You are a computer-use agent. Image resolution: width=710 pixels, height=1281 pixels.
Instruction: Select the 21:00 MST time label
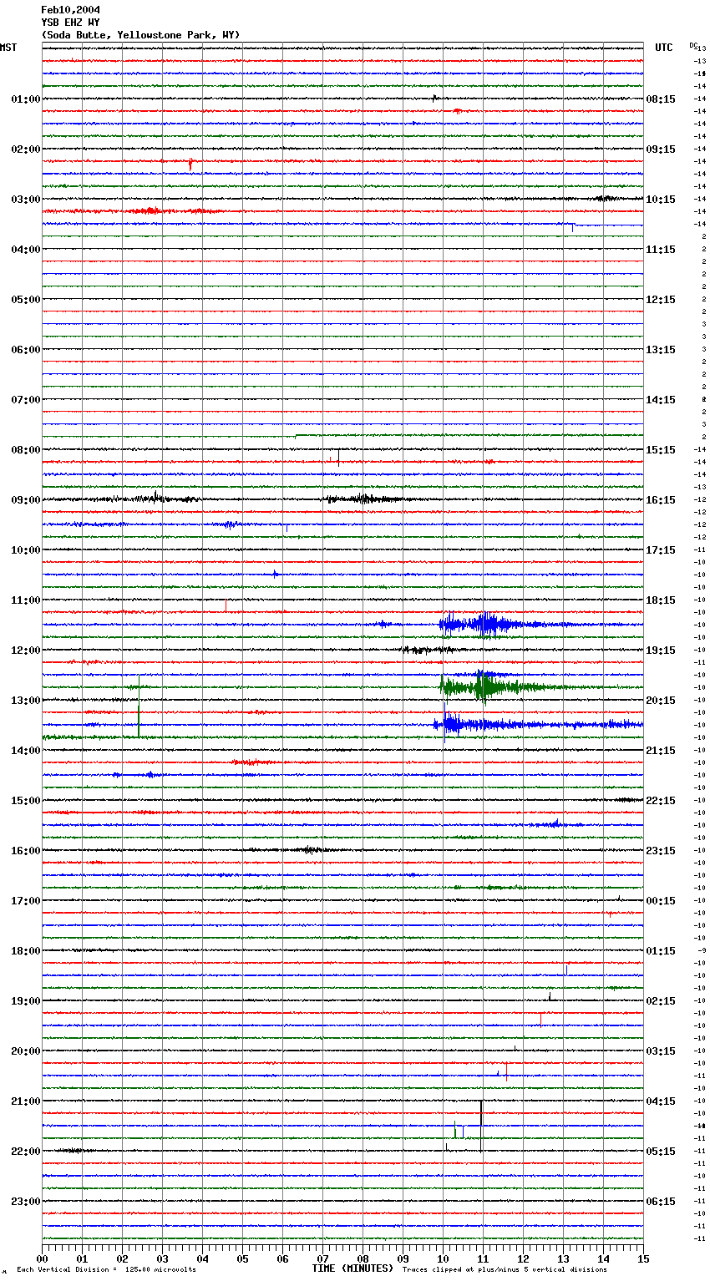coord(26,1101)
